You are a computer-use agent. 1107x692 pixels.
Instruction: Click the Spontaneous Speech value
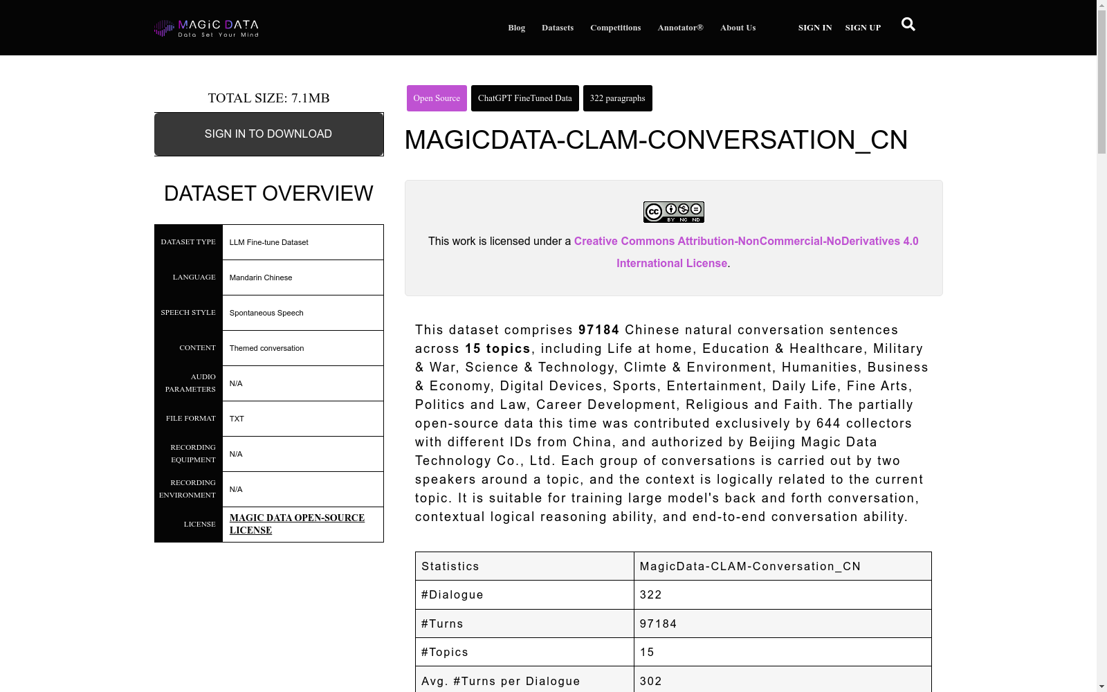[x=266, y=313]
